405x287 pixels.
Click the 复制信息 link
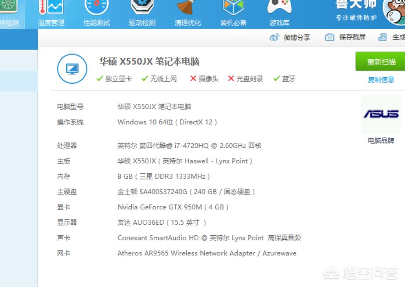[381, 80]
